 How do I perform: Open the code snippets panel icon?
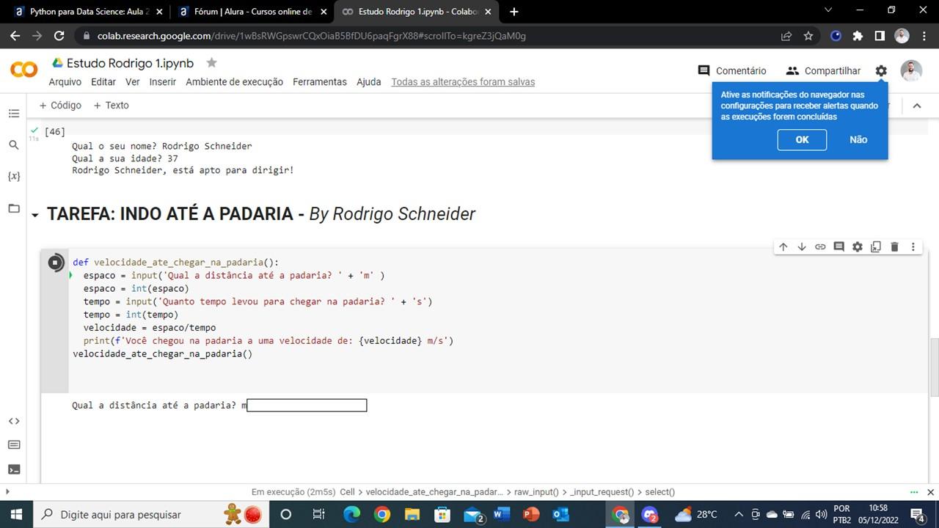(x=14, y=421)
